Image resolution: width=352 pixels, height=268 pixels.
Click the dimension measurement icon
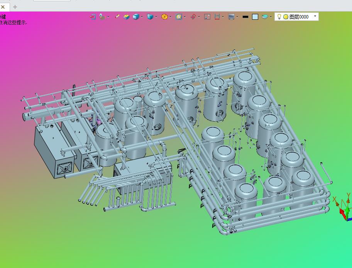pos(217,17)
